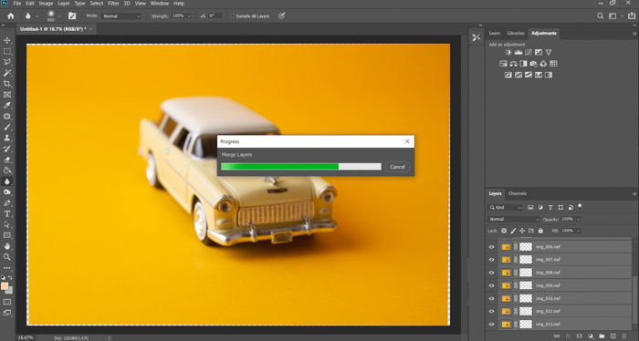The height and width of the screenshot is (341, 639).
Task: Switch to the Learn tab
Action: point(495,34)
